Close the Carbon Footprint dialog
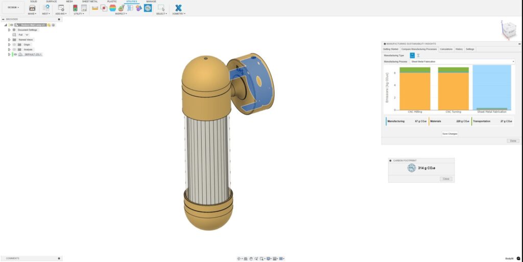 pos(446,179)
